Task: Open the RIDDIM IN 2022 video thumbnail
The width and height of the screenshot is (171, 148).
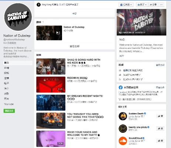Action: point(51,85)
